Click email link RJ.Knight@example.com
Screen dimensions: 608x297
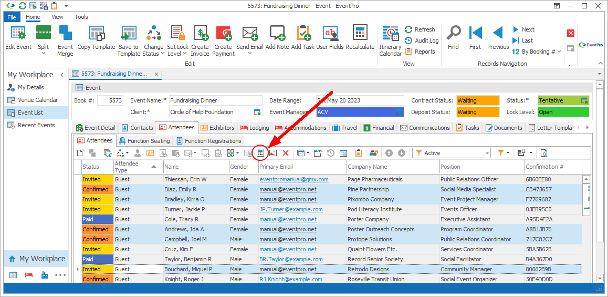291,279
